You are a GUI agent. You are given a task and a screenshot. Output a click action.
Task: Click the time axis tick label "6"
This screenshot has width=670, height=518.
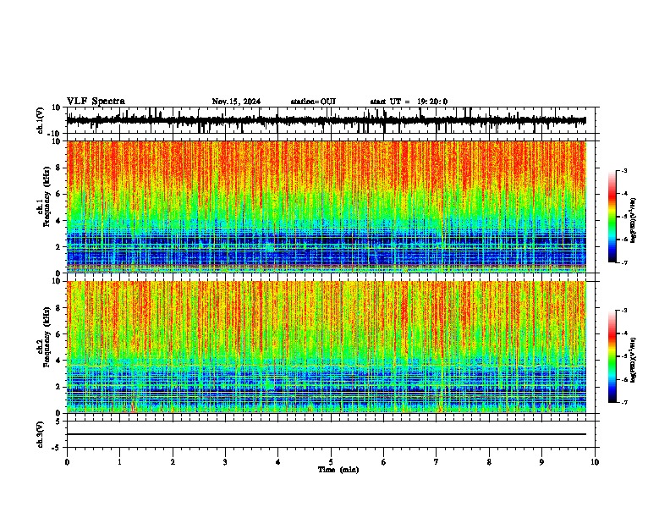384,462
